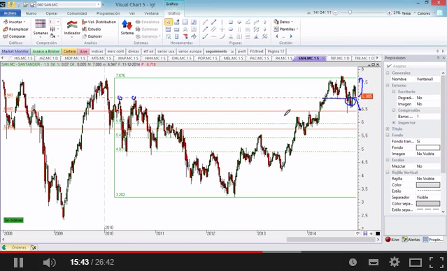Open the Ventana ribbon tab
Viewport: 447px width, 271px height.
(x=151, y=13)
